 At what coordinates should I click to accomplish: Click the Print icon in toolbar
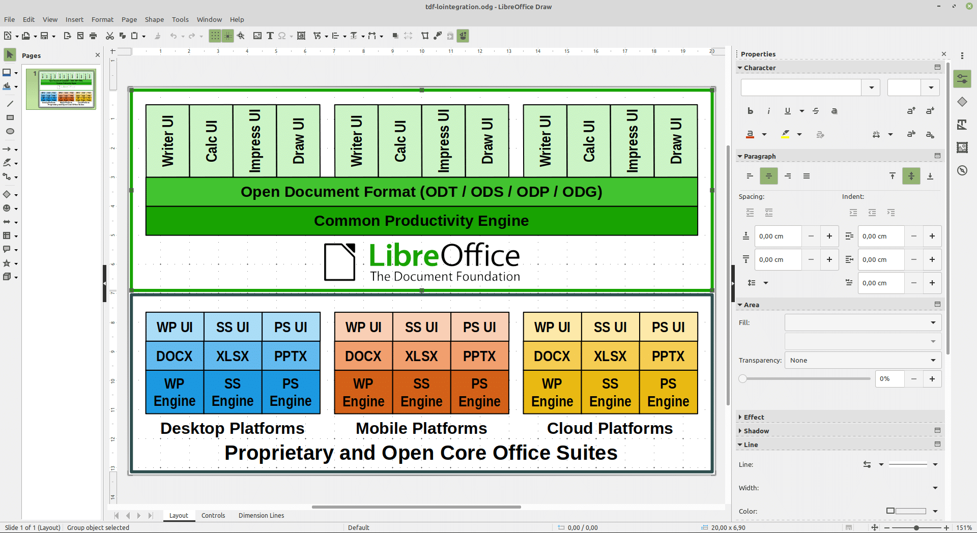tap(93, 36)
